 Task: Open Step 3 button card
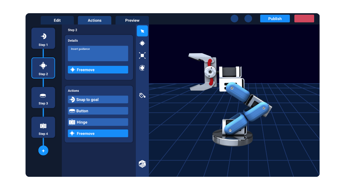43,97
